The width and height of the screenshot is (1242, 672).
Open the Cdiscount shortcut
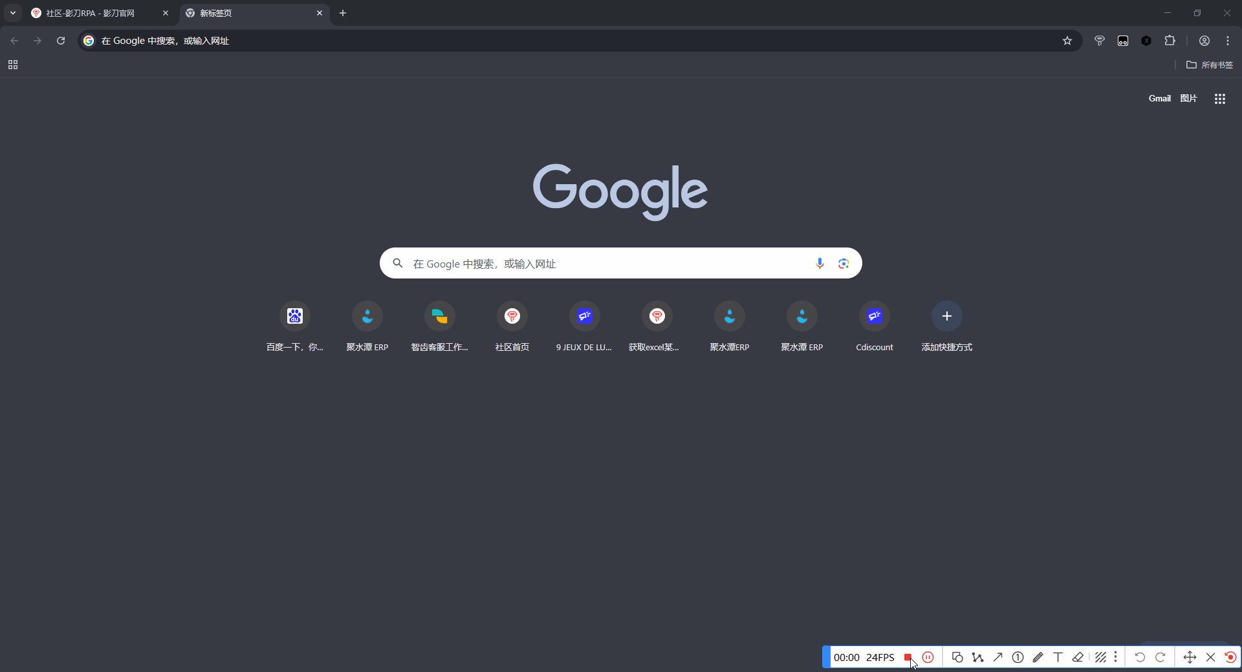coord(875,328)
